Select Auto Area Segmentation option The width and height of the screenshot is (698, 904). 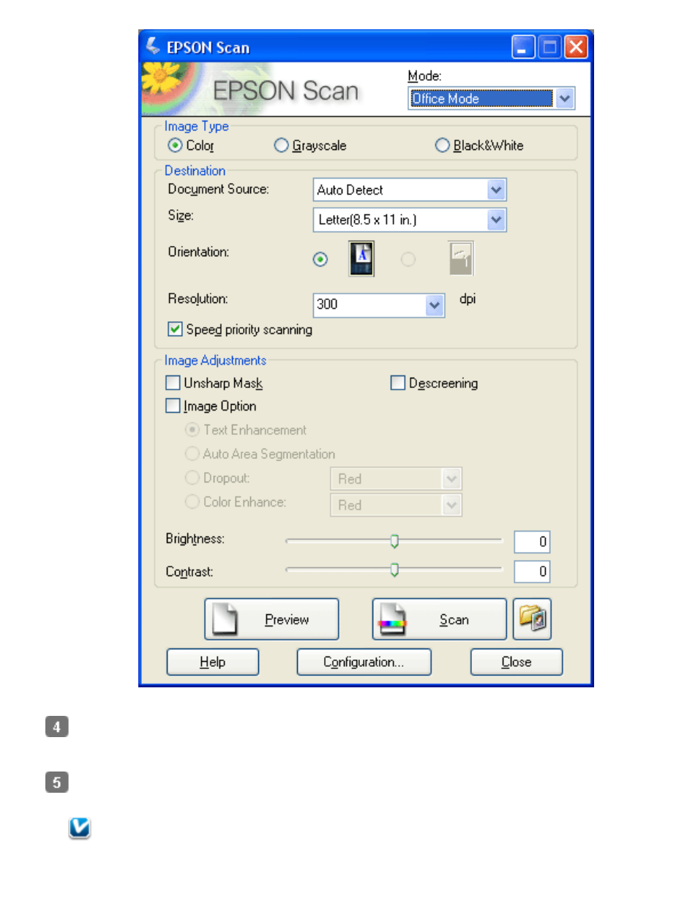[x=192, y=453]
